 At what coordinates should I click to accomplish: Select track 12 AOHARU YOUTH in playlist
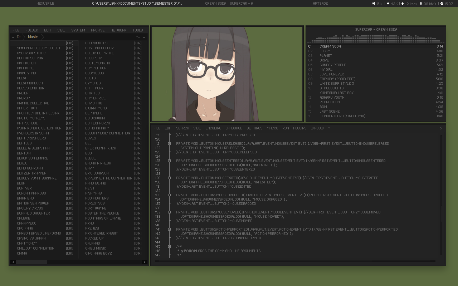pos(376,98)
